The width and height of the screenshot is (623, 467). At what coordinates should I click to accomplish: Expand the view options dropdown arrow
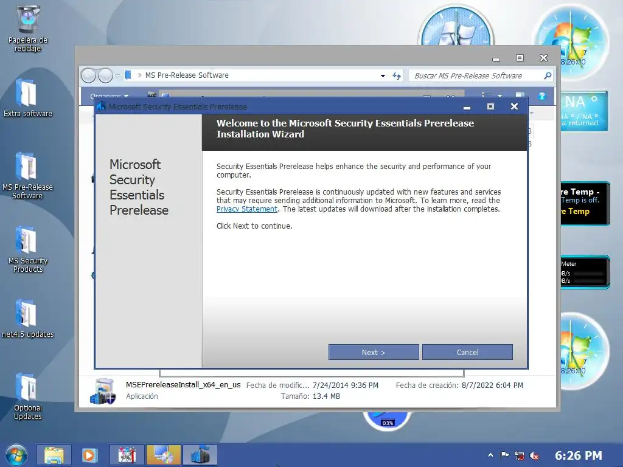tap(500, 95)
